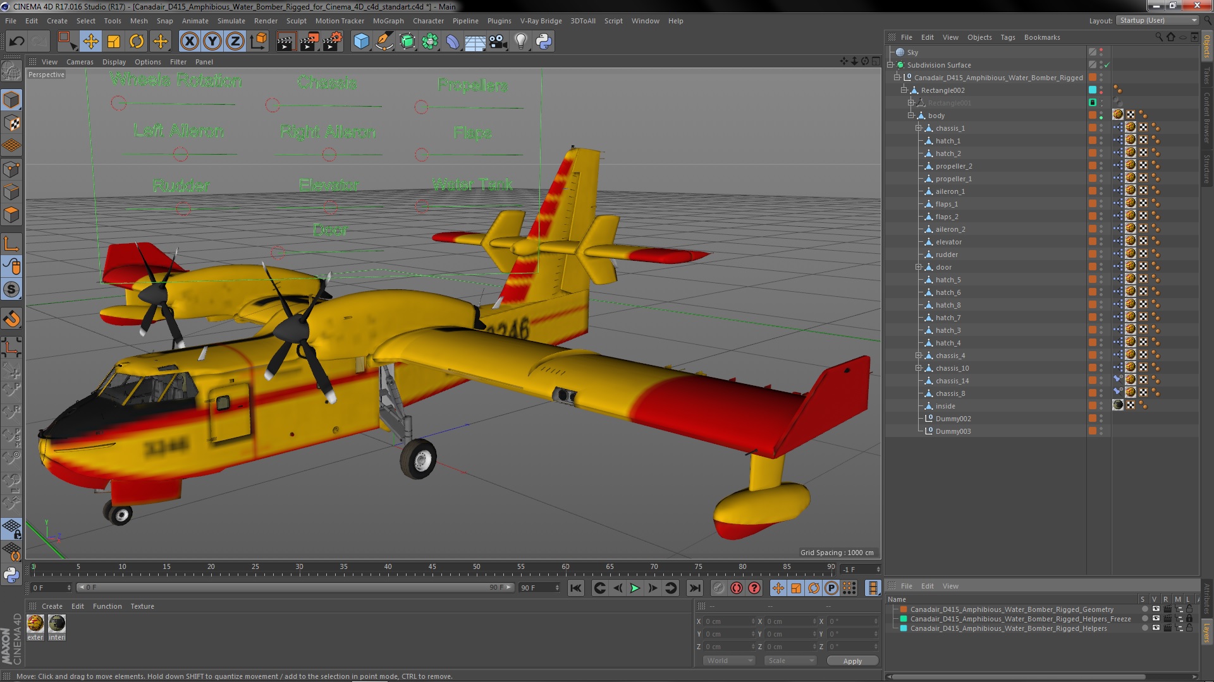Open the Attributes side tab

(1206, 599)
